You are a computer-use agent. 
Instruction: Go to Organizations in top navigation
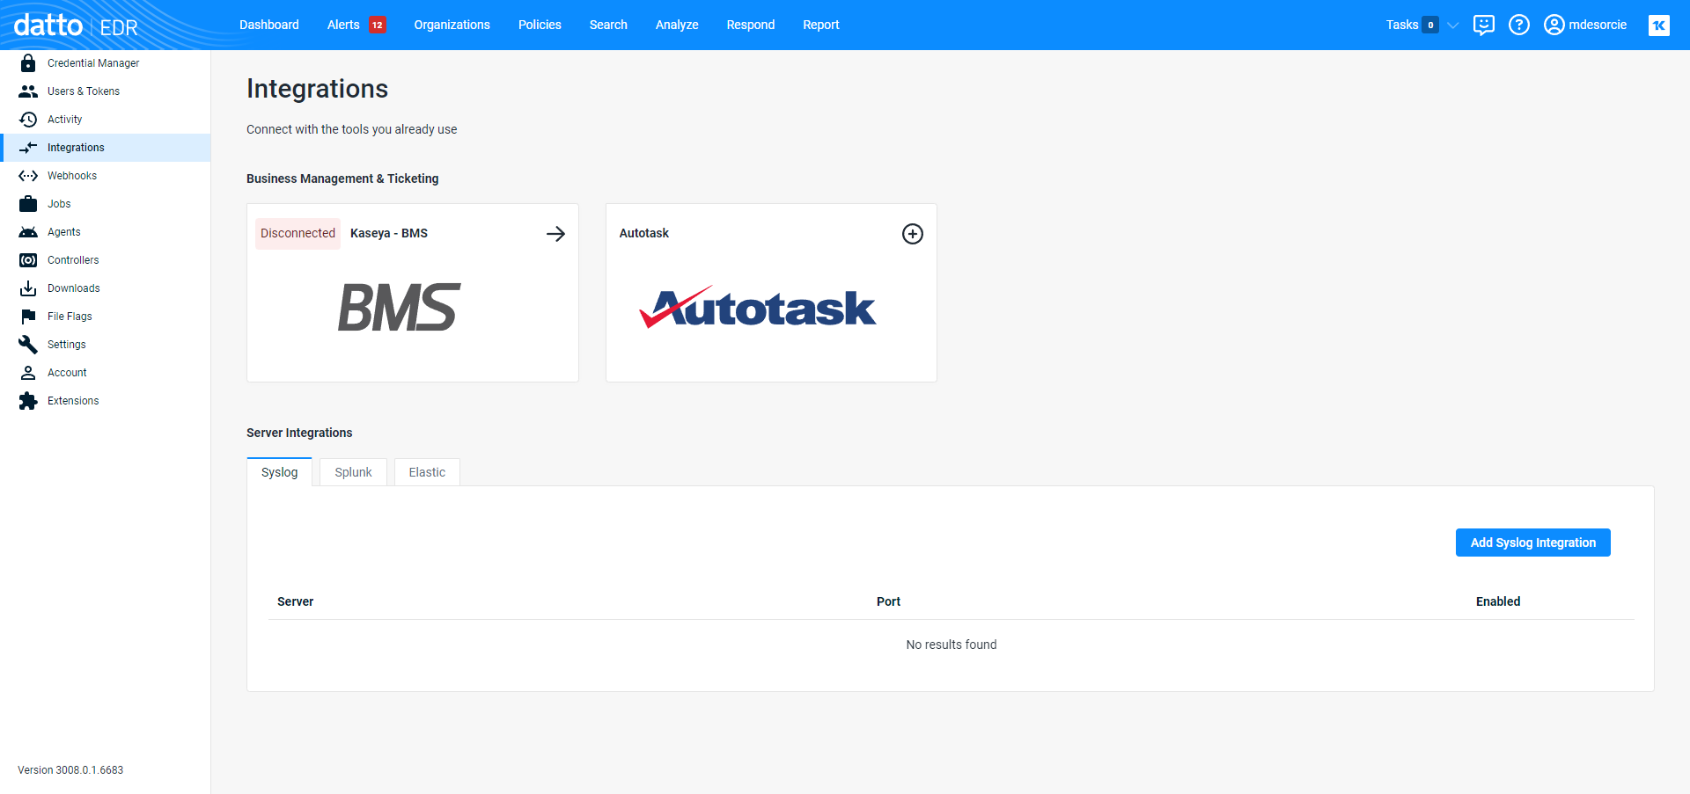(452, 25)
